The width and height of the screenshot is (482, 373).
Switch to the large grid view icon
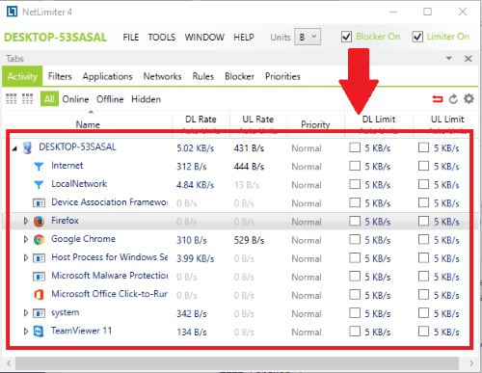tap(12, 99)
